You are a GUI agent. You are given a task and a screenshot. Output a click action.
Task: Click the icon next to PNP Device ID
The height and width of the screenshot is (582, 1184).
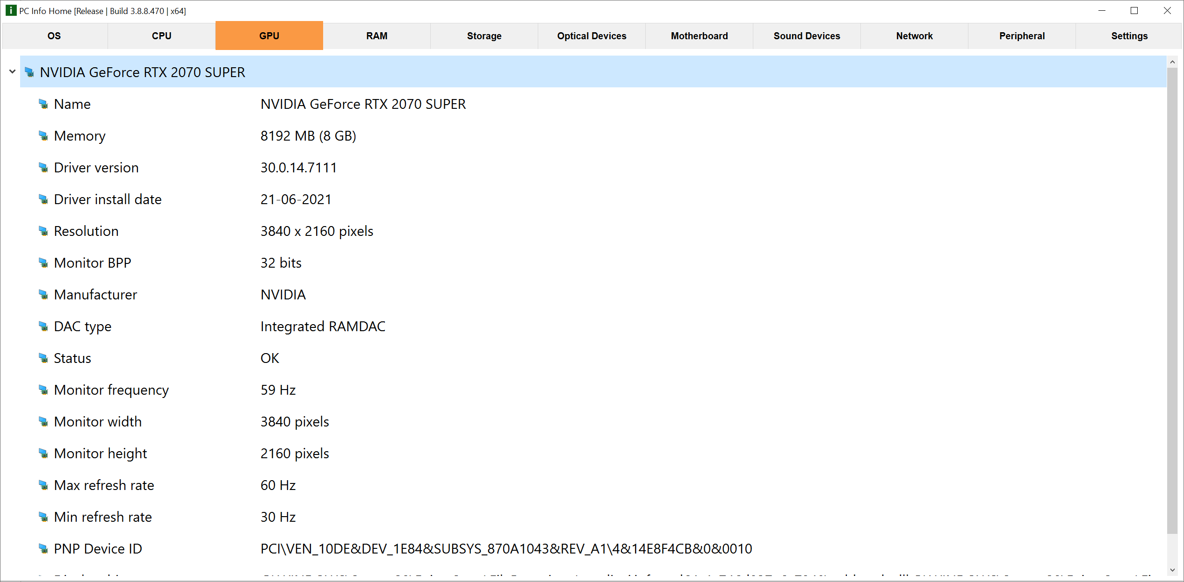(43, 549)
